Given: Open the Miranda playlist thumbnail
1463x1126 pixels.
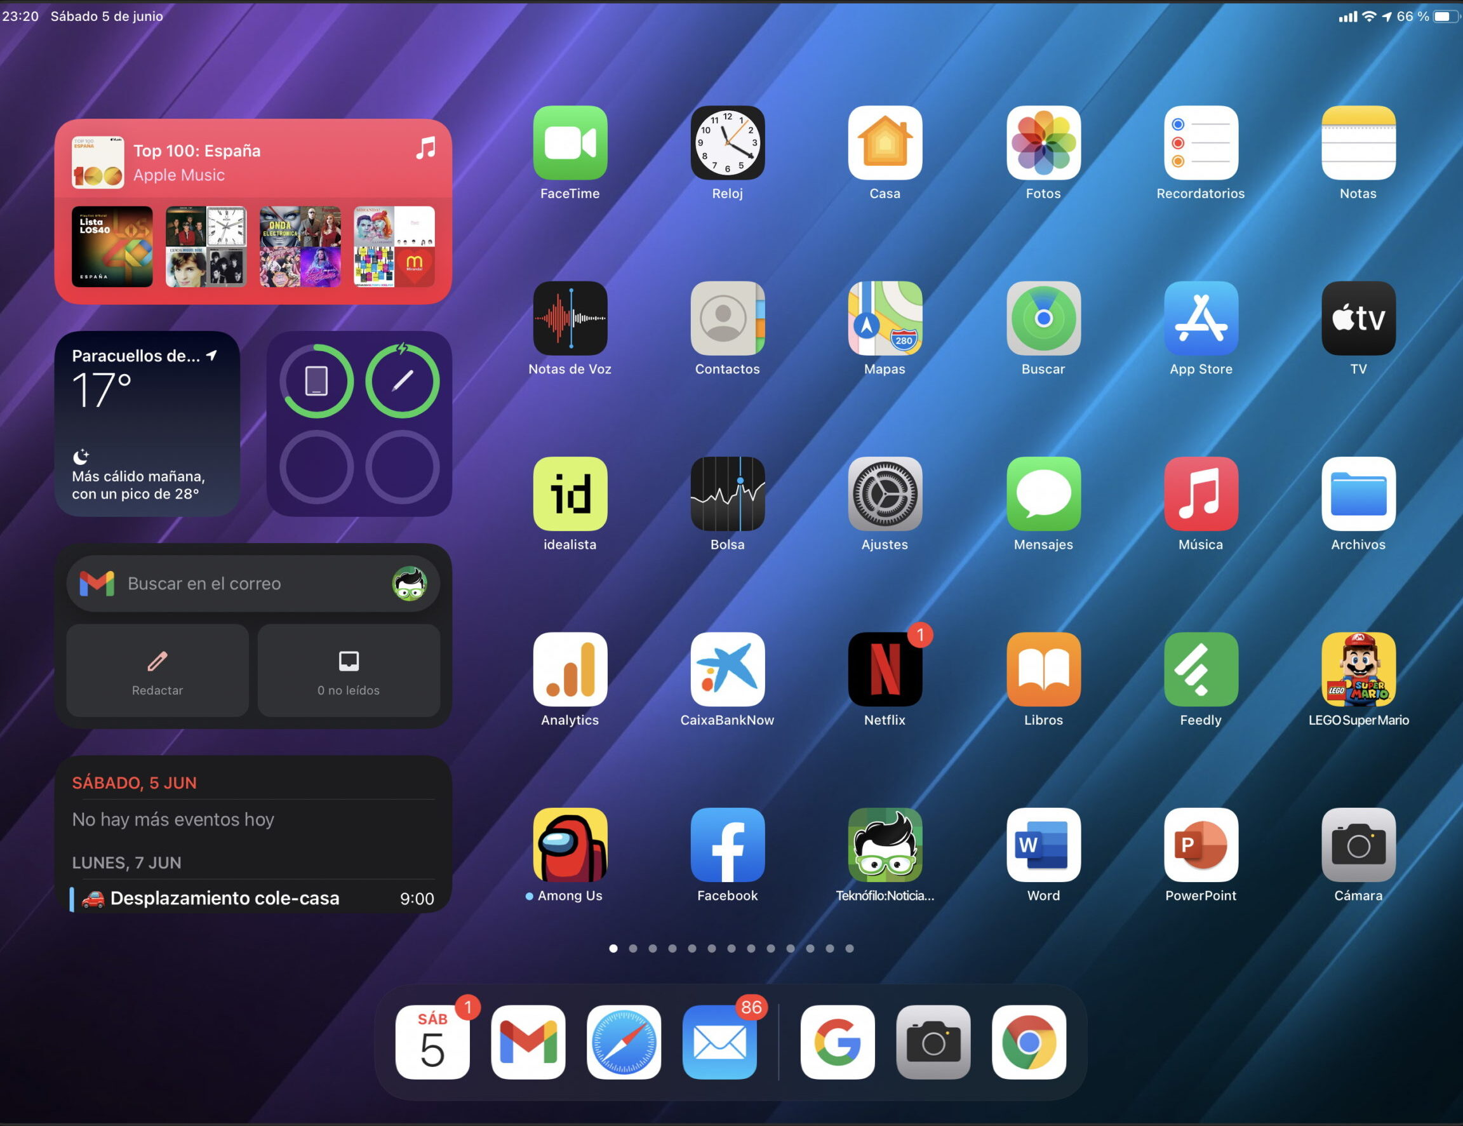Looking at the screenshot, I should pyautogui.click(x=394, y=246).
